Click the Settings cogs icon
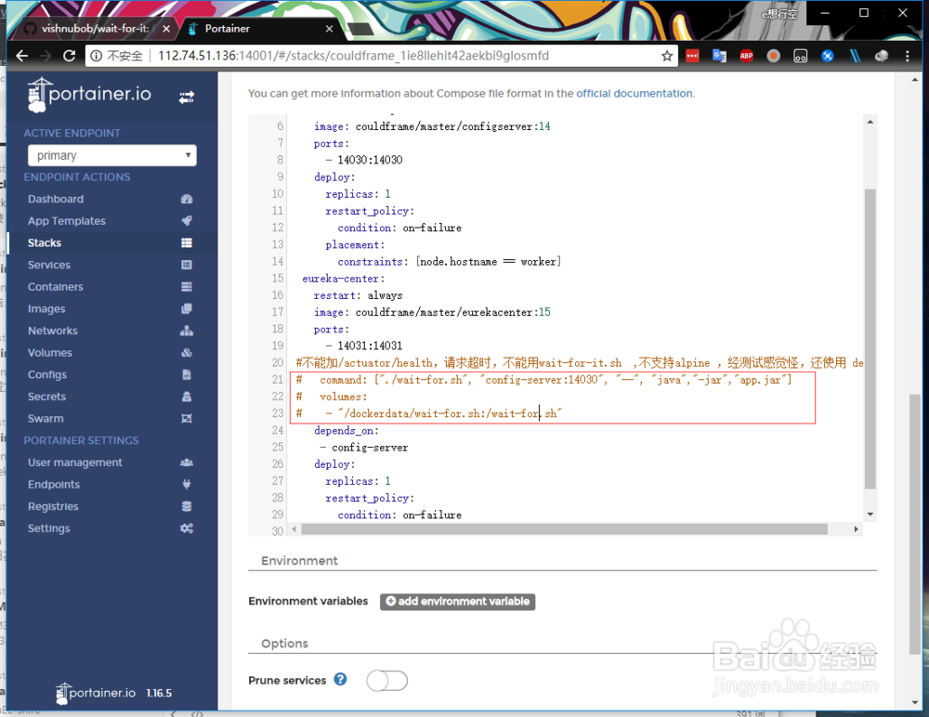929x717 pixels. point(187,528)
